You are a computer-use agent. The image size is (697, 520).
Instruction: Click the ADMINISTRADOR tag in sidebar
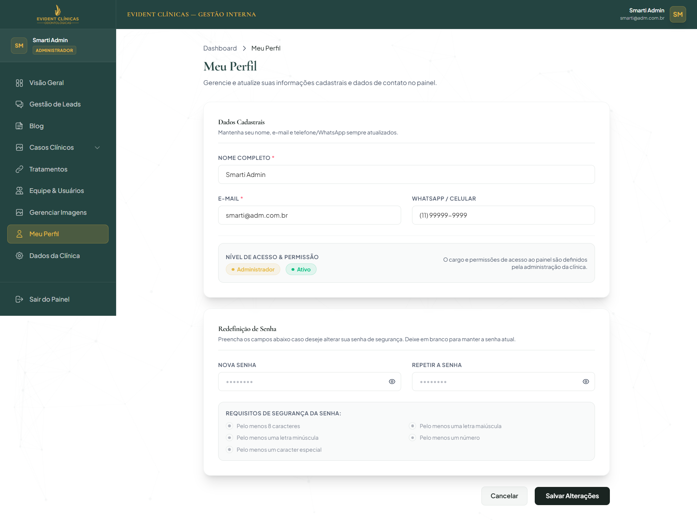pyautogui.click(x=54, y=51)
